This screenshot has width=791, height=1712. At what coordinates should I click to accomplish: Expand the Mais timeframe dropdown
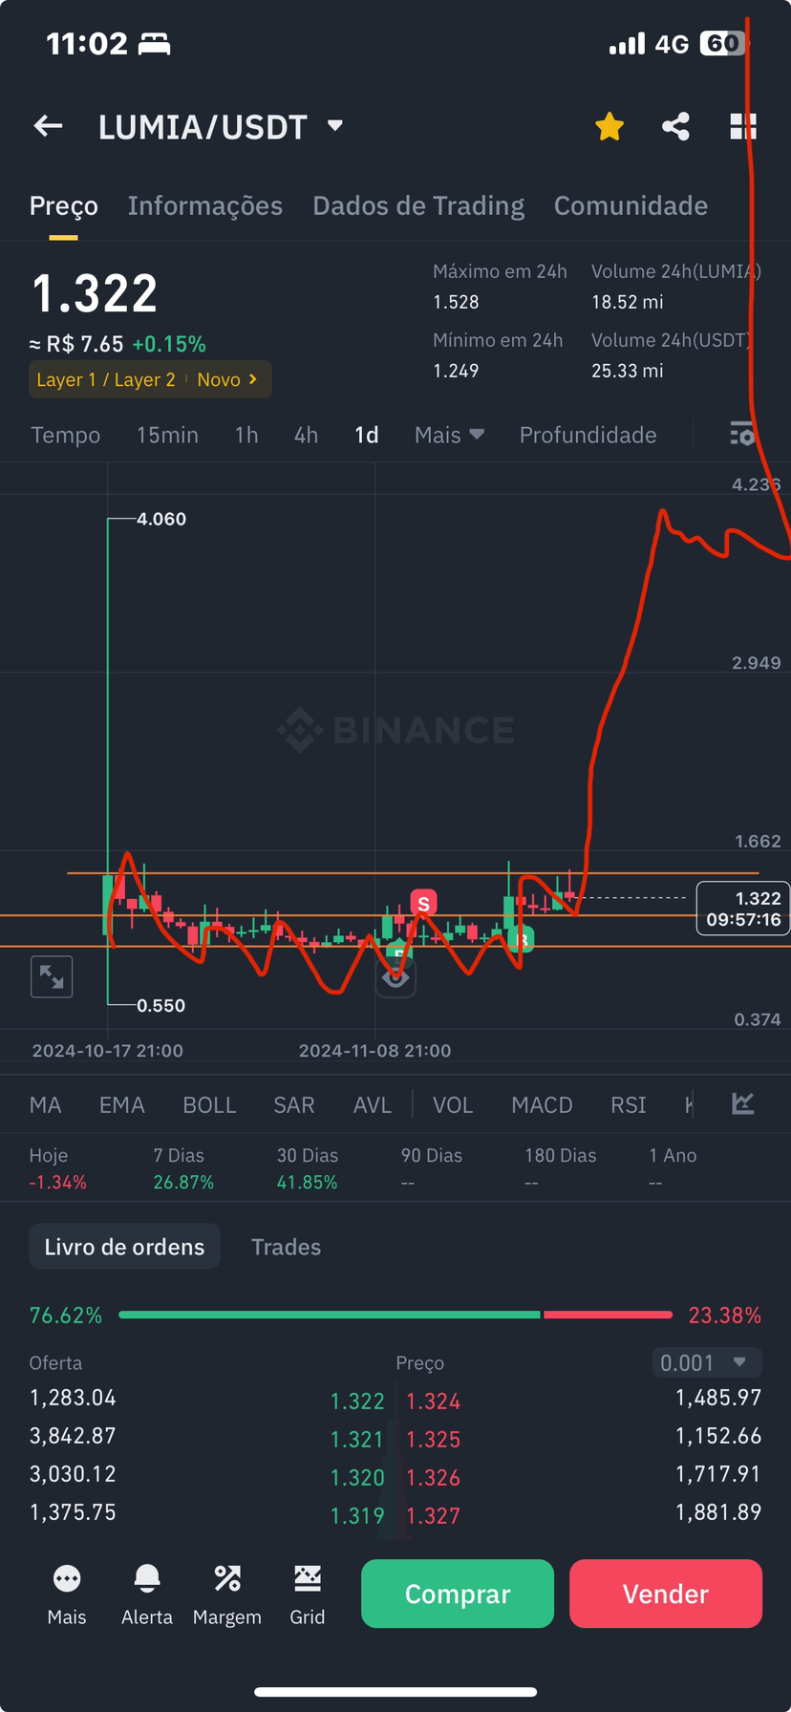click(449, 435)
